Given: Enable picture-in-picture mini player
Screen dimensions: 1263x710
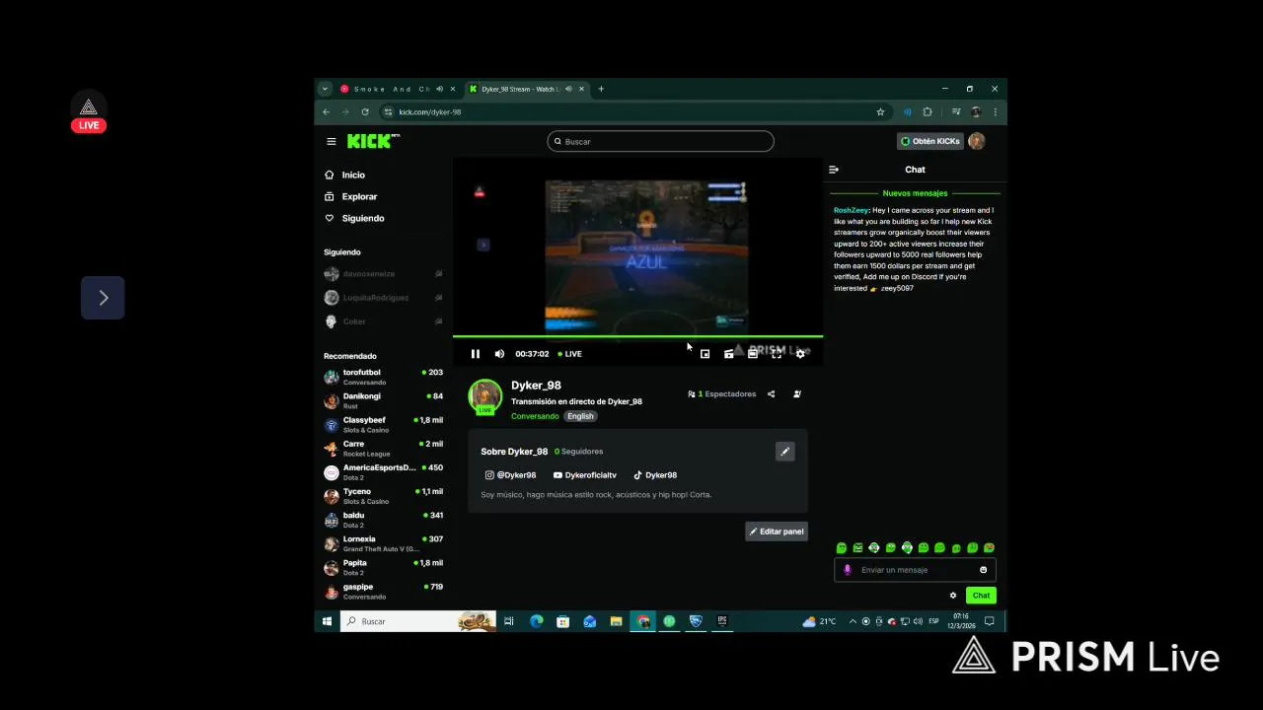Looking at the screenshot, I should 705,354.
